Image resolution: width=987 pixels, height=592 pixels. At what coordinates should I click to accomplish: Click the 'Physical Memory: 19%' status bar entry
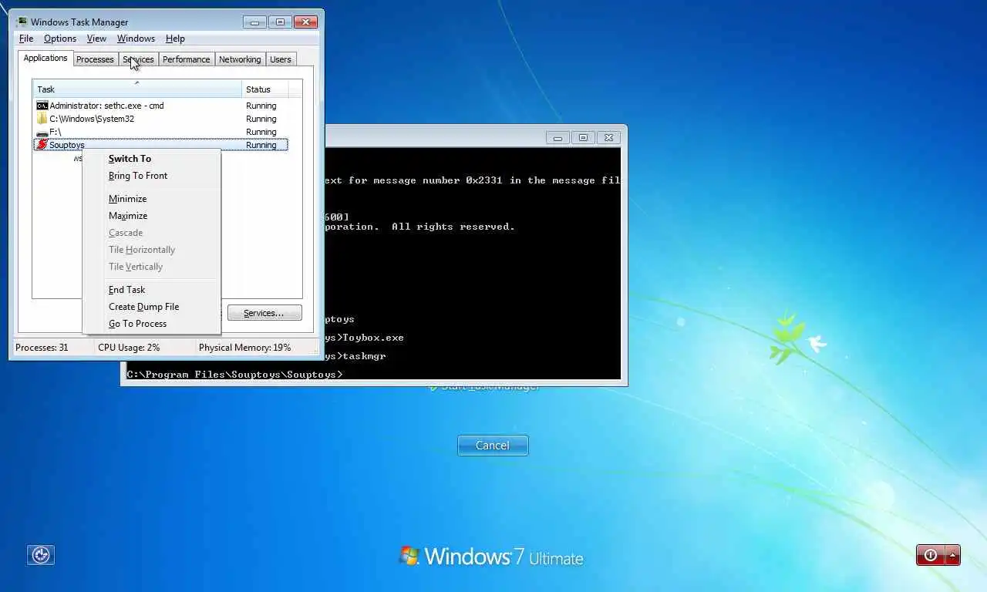tap(245, 348)
